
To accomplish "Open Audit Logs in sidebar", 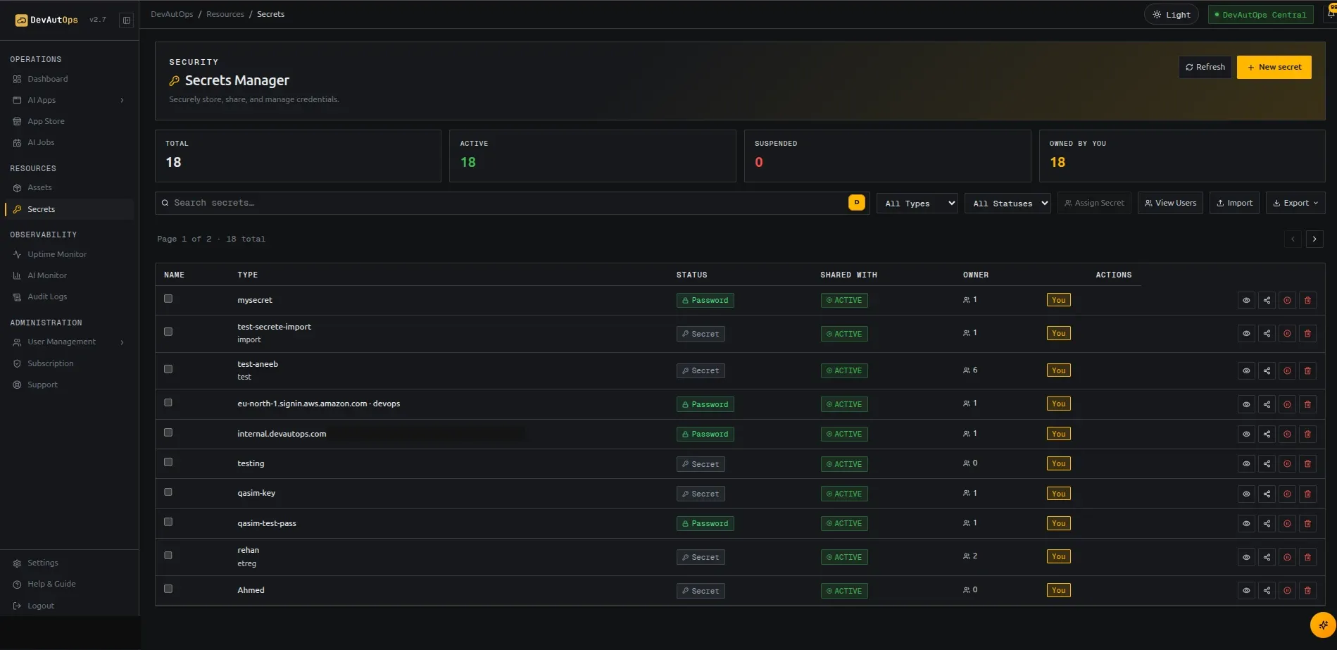I will pos(68,296).
